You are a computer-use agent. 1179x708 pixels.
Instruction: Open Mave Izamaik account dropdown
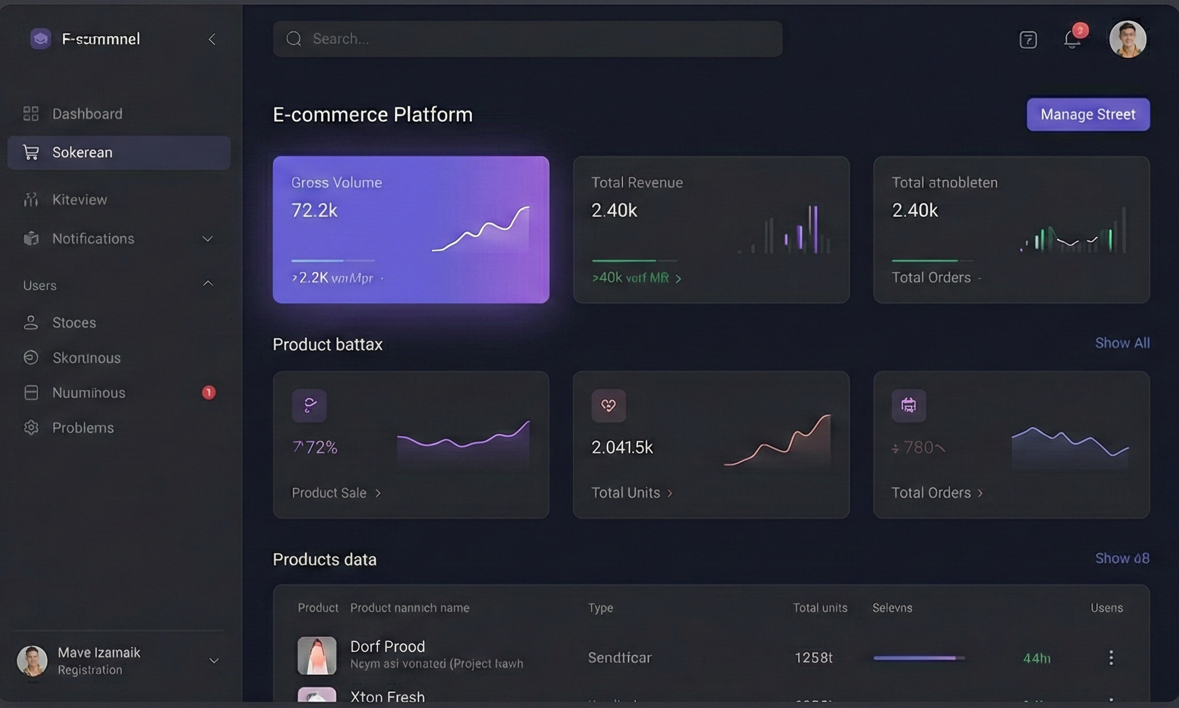pyautogui.click(x=214, y=660)
